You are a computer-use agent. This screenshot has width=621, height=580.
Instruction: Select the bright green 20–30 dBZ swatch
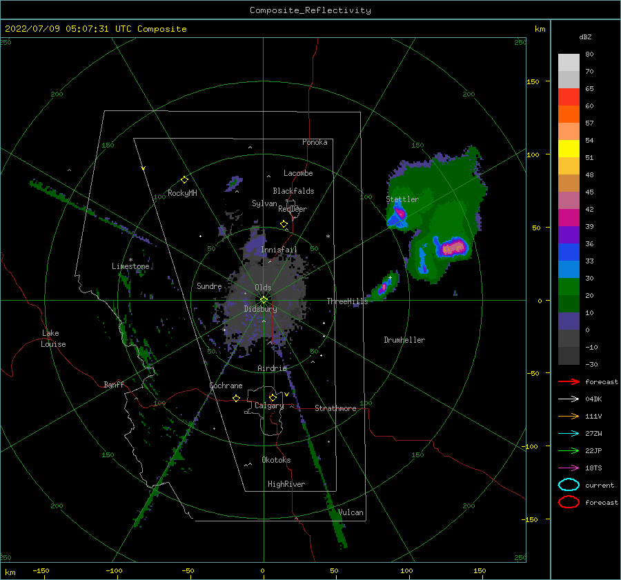(569, 287)
